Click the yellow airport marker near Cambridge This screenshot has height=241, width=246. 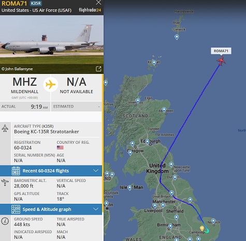coord(202,228)
